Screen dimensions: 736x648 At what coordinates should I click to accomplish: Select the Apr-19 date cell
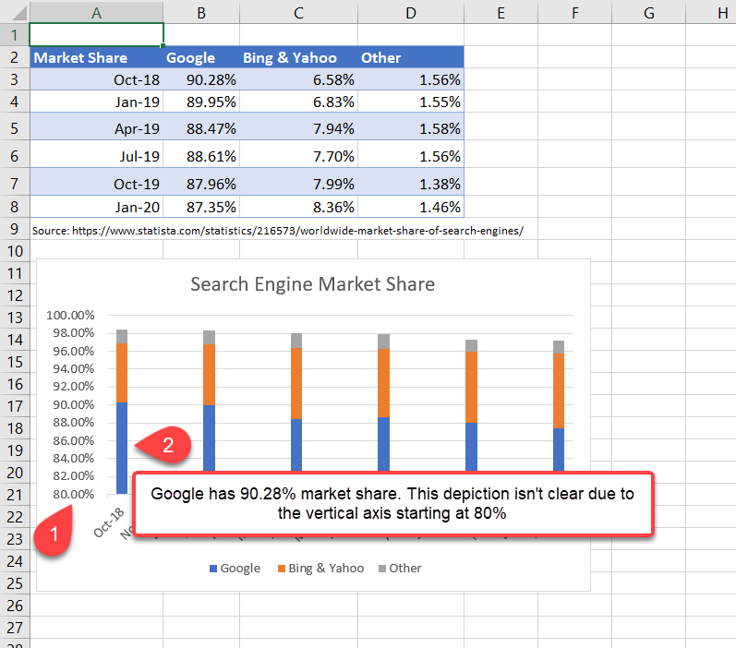tap(96, 128)
